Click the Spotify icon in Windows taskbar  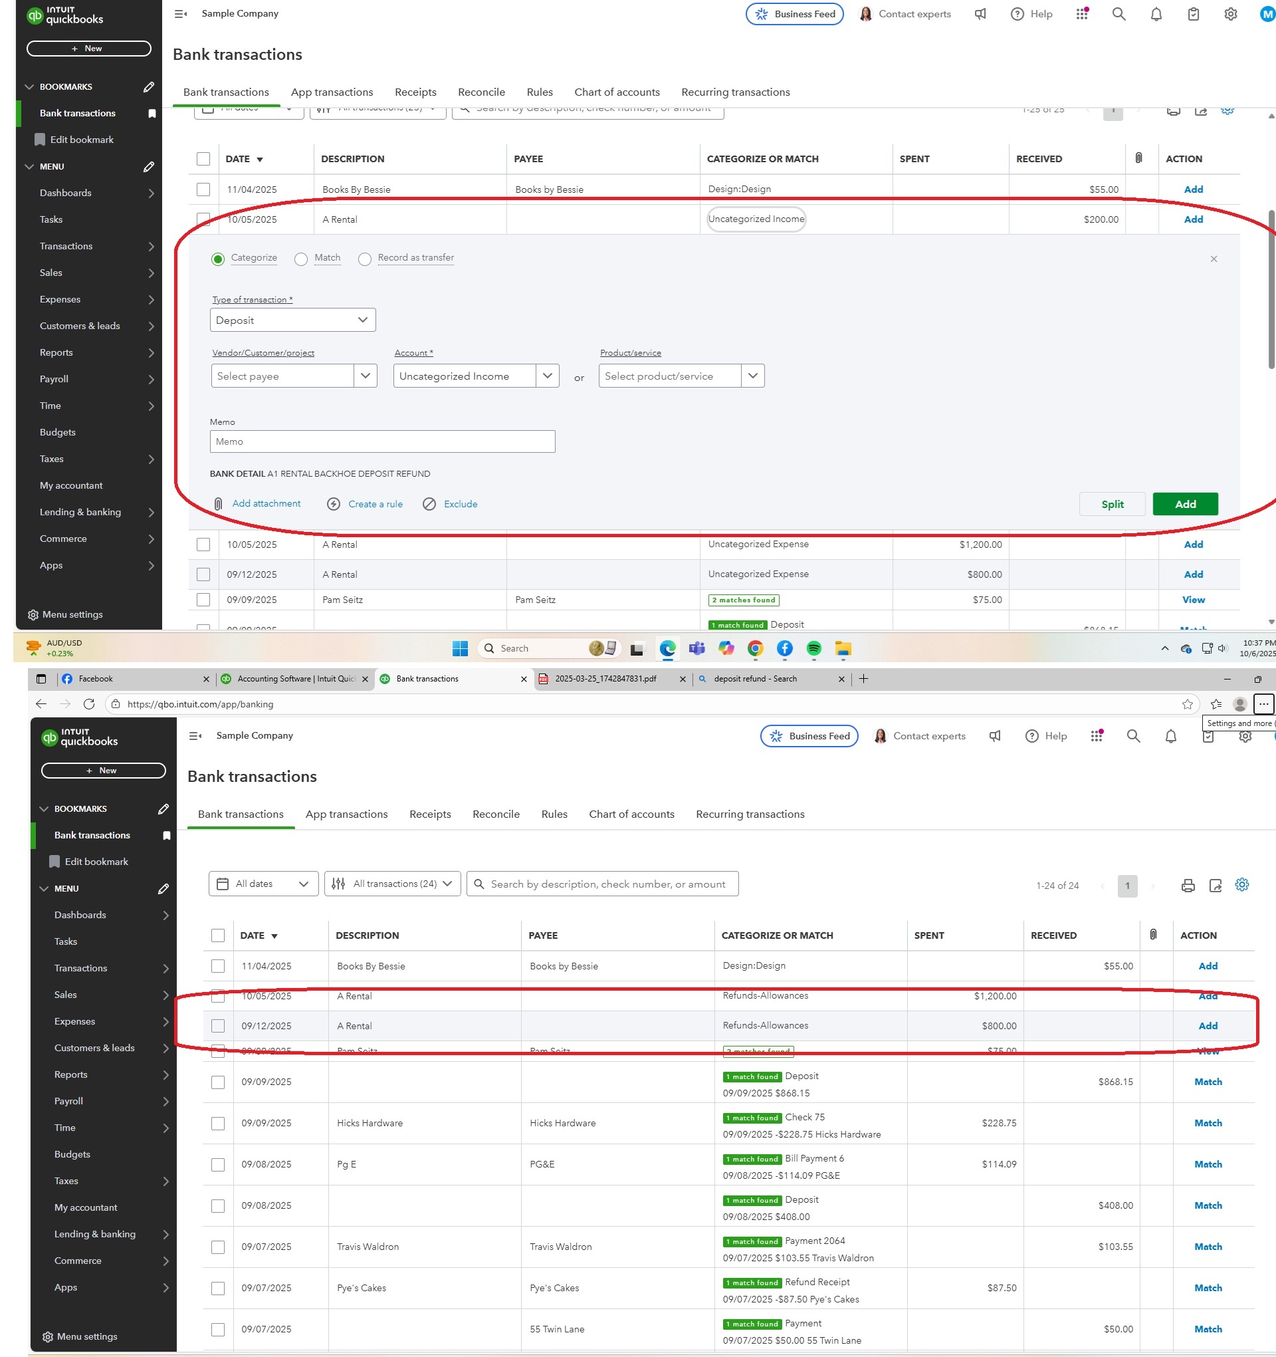click(x=813, y=648)
